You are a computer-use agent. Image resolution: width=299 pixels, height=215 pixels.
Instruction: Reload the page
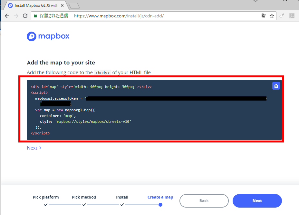[25, 16]
